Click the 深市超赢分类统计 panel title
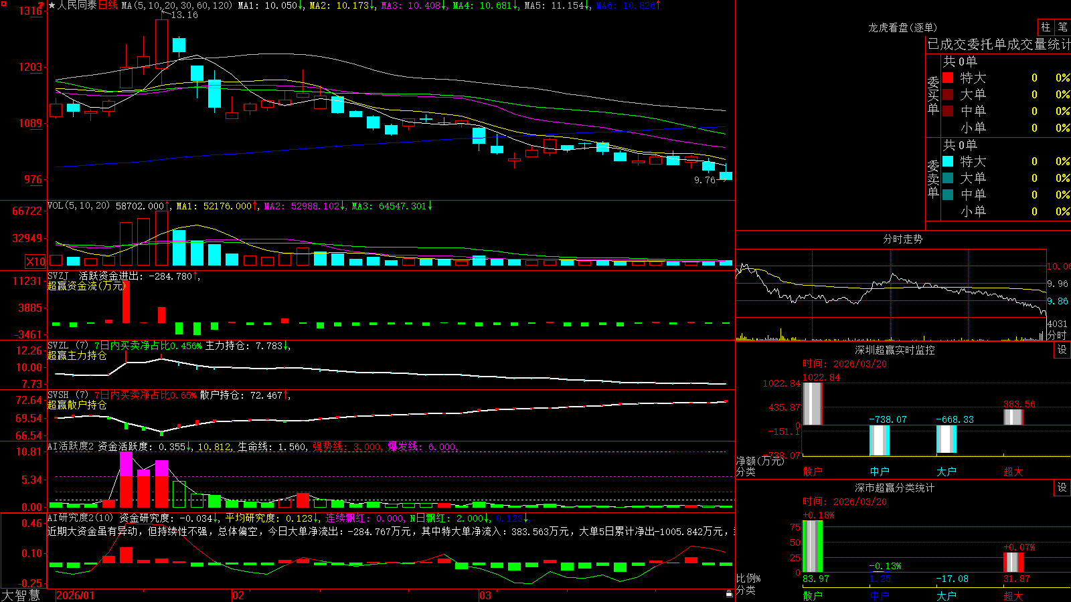 (894, 488)
